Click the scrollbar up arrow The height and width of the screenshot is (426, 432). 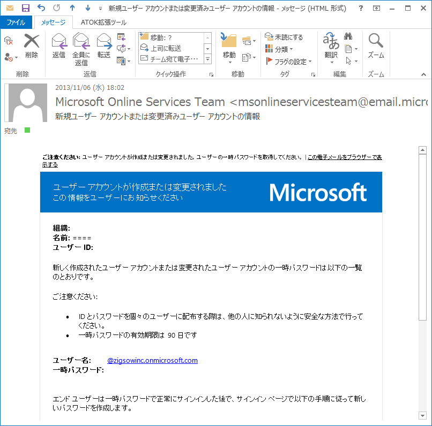[x=422, y=150]
